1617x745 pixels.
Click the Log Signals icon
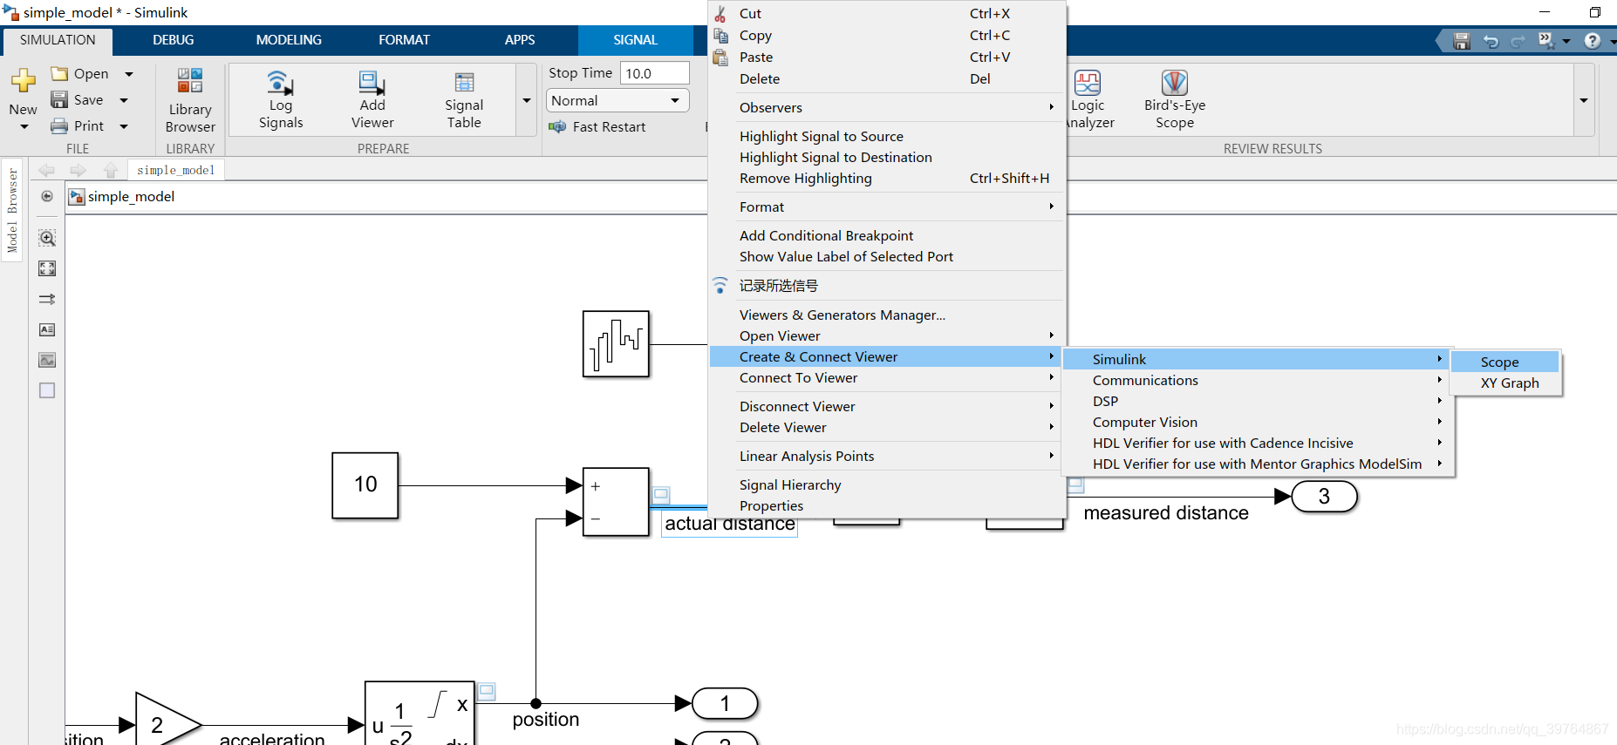click(x=280, y=84)
